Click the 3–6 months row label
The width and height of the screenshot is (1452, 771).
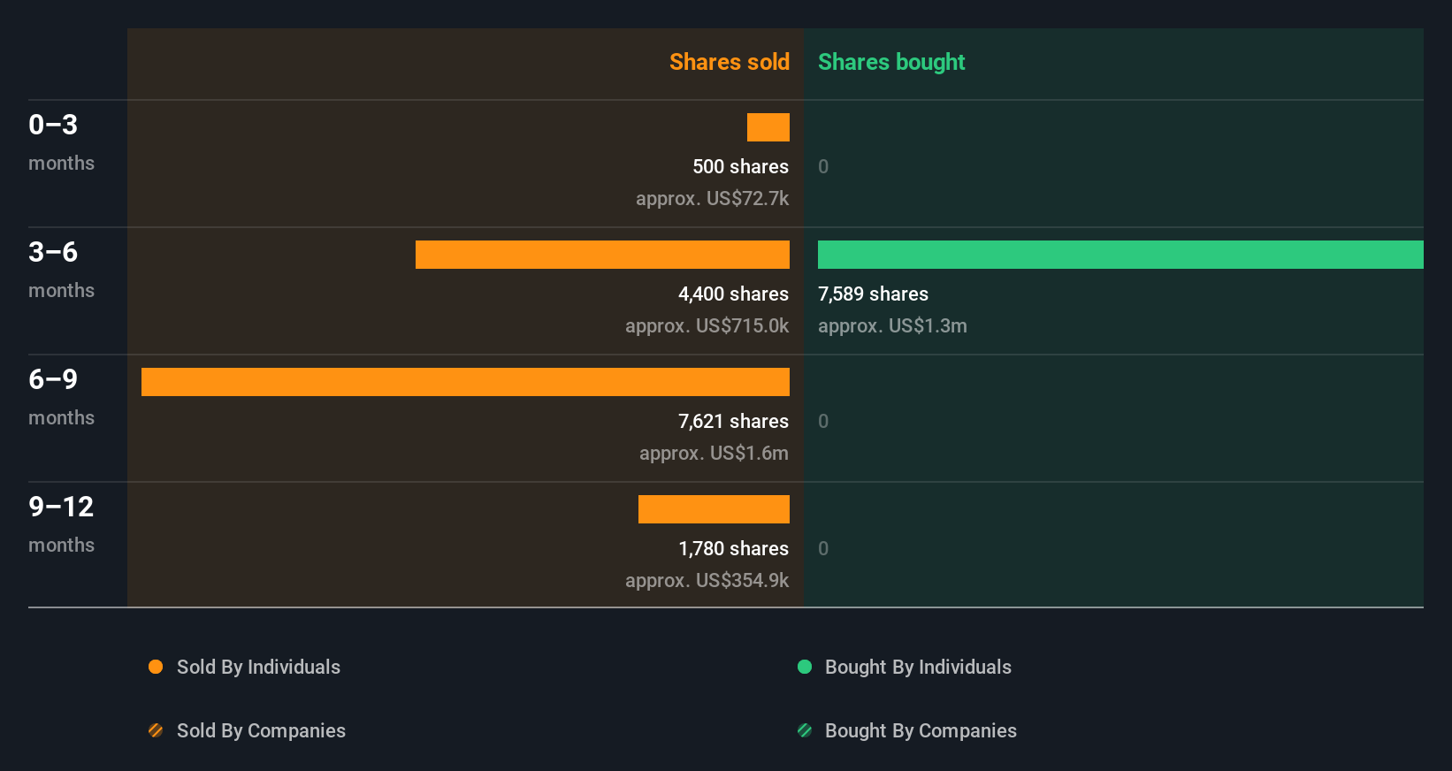(x=61, y=269)
